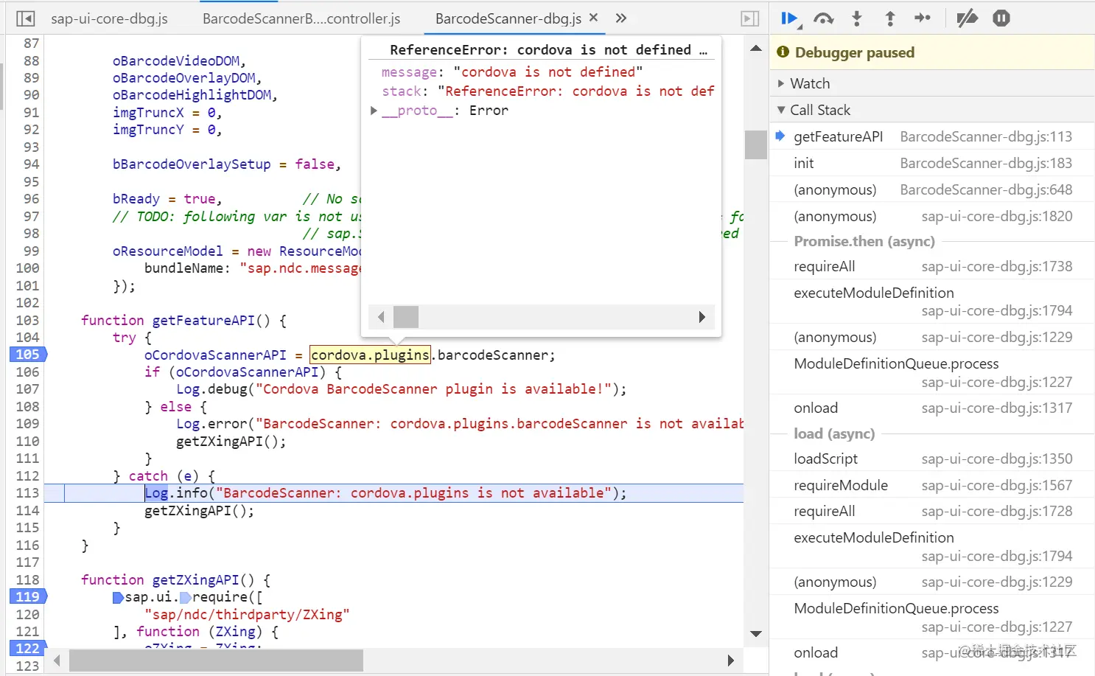Image resolution: width=1095 pixels, height=676 pixels.
Task: Click the editor's horizontal scroll-left arrow
Action: [x=57, y=661]
